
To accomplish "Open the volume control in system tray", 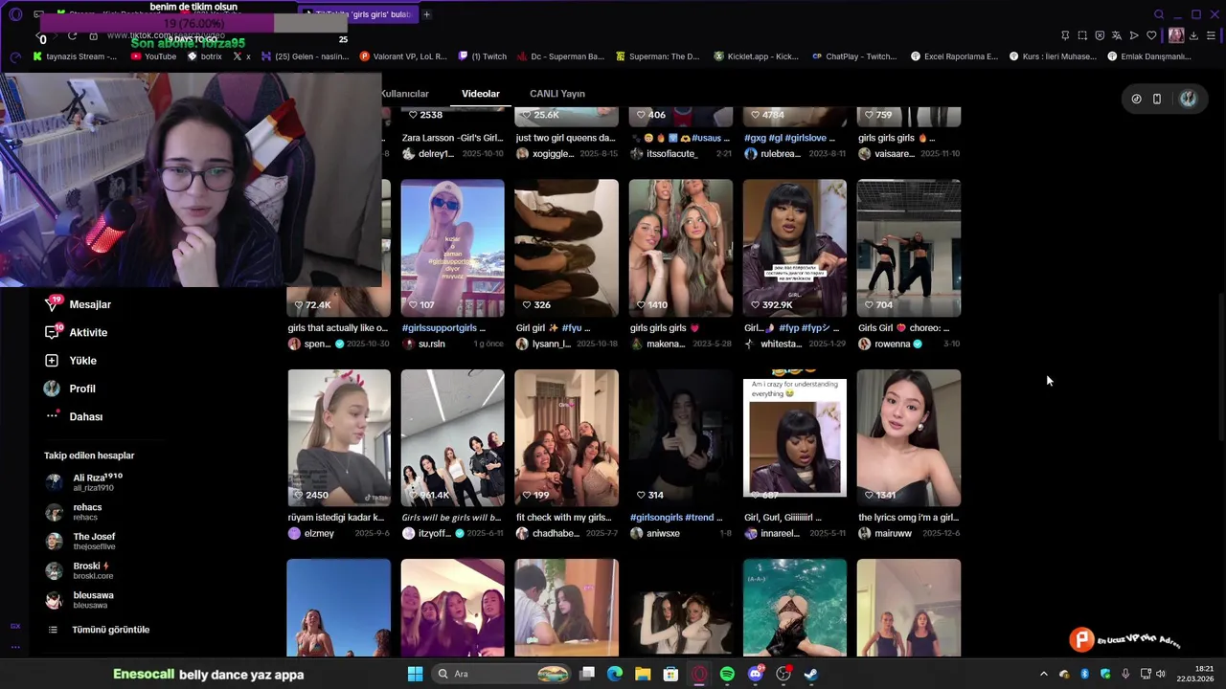I will pyautogui.click(x=1161, y=674).
